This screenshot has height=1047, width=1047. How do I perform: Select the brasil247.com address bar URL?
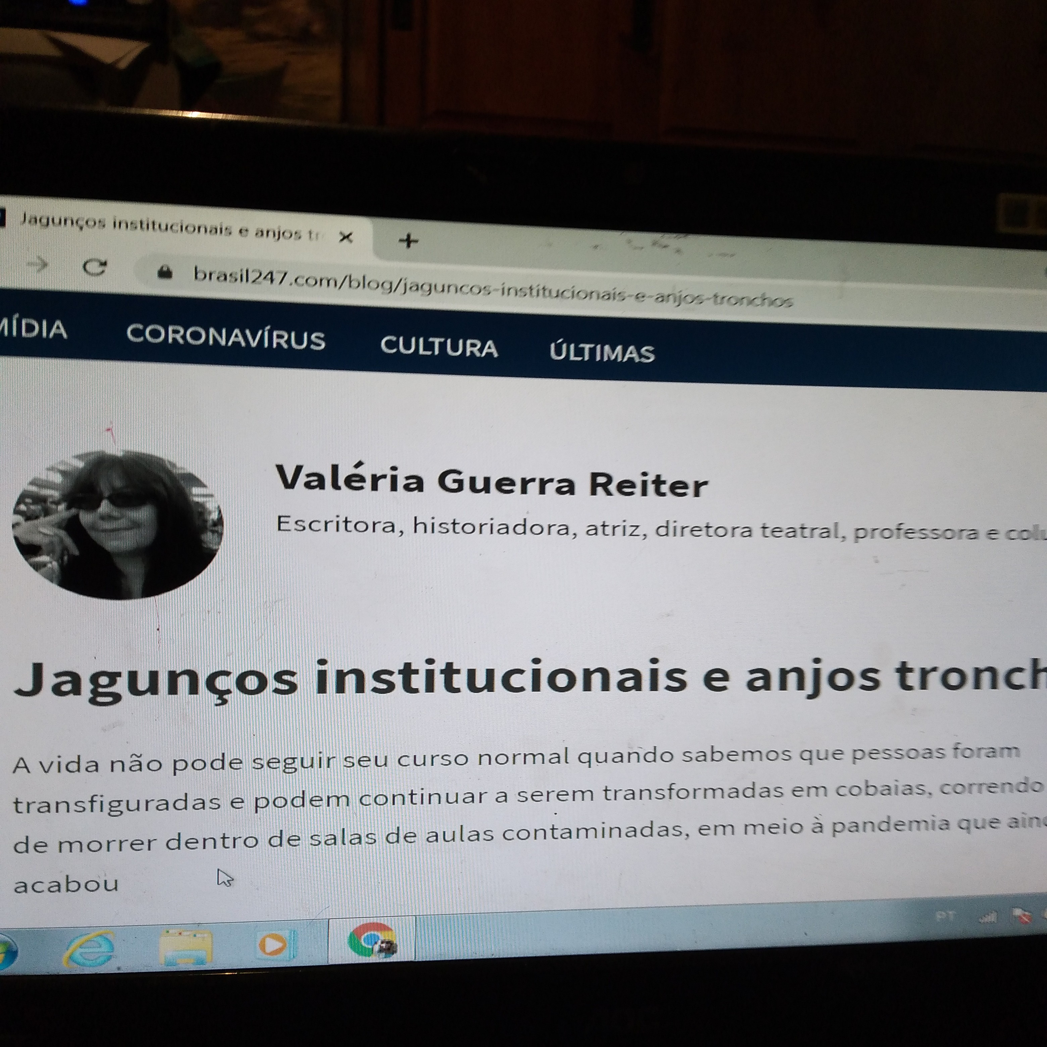coord(493,288)
